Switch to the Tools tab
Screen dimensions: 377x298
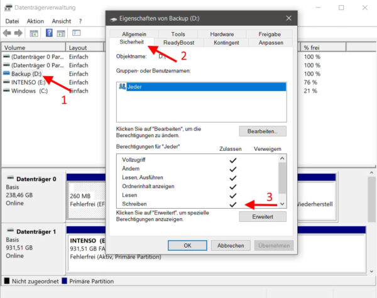click(178, 34)
